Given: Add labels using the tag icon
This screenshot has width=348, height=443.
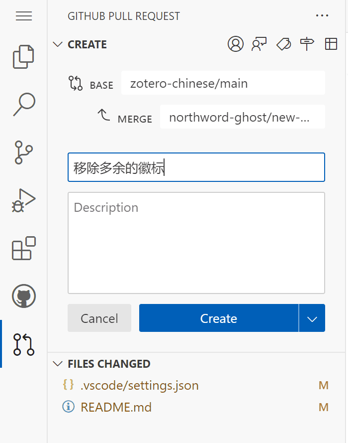Looking at the screenshot, I should [x=283, y=44].
